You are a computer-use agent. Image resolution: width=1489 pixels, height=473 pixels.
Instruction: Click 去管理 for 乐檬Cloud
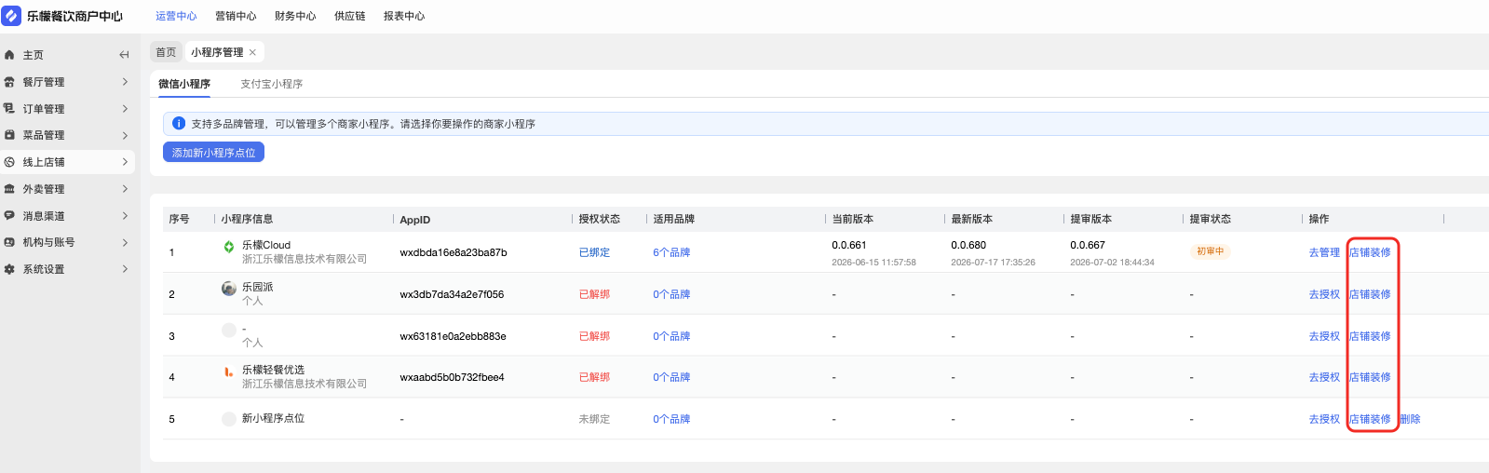pyautogui.click(x=1324, y=252)
